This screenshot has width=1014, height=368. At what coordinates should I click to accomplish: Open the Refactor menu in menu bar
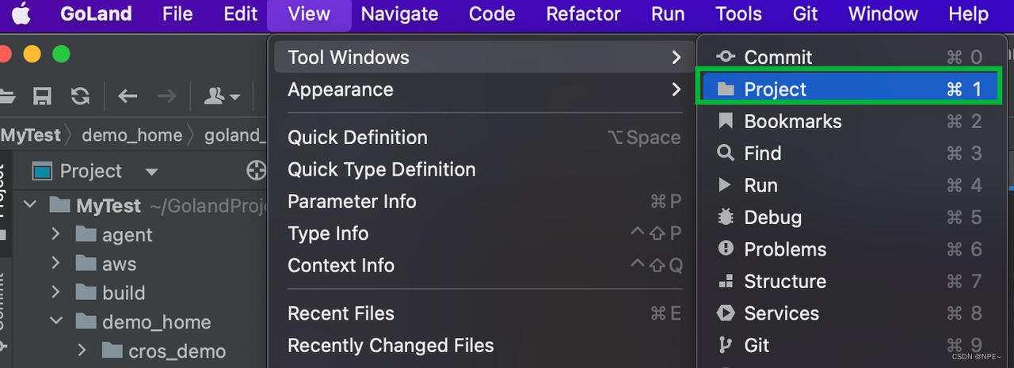[x=583, y=14]
